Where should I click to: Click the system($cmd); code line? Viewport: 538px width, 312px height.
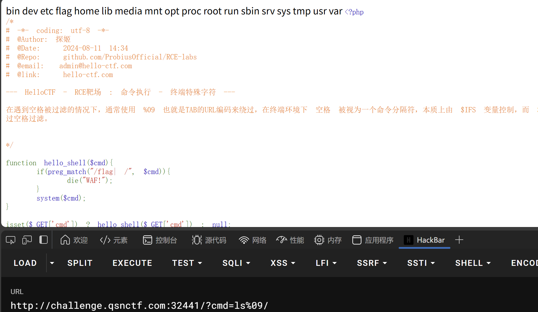coord(61,198)
